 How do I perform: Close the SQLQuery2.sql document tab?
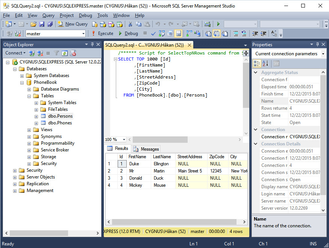tap(190, 45)
